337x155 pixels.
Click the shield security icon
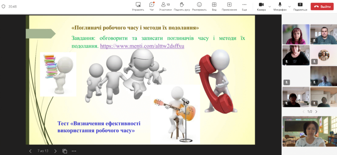click(3, 7)
